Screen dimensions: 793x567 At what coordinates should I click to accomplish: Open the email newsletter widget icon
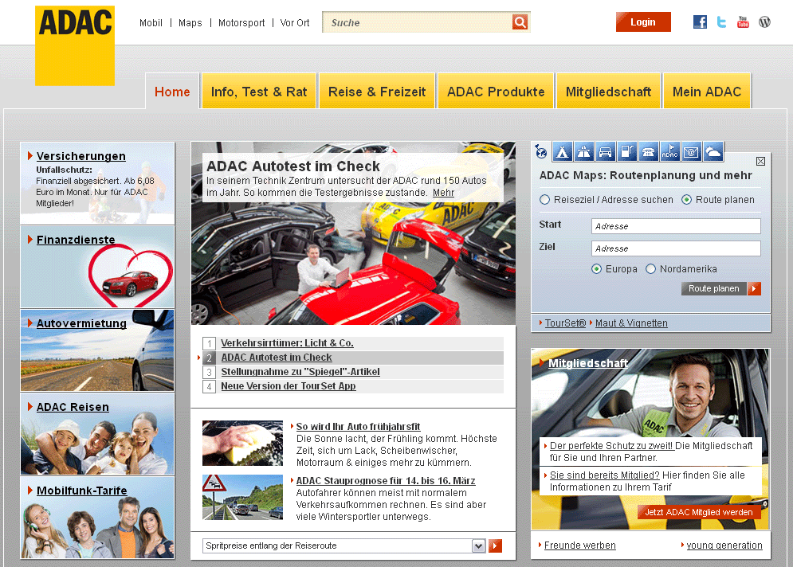click(x=691, y=151)
